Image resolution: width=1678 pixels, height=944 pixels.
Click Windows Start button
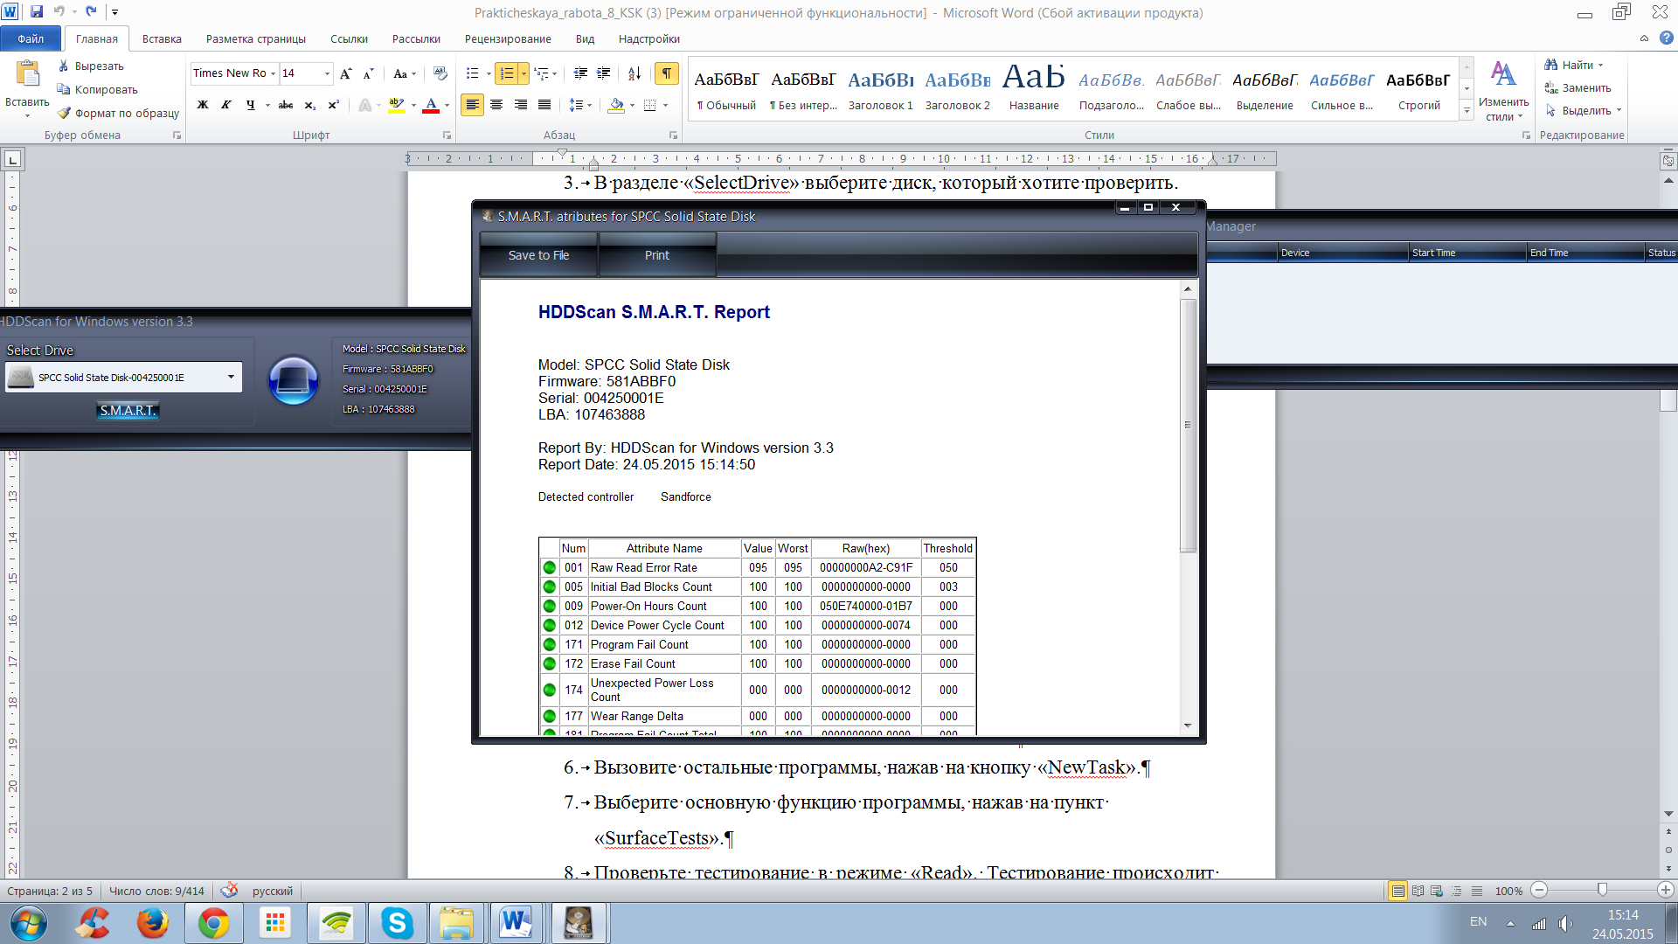tap(28, 923)
